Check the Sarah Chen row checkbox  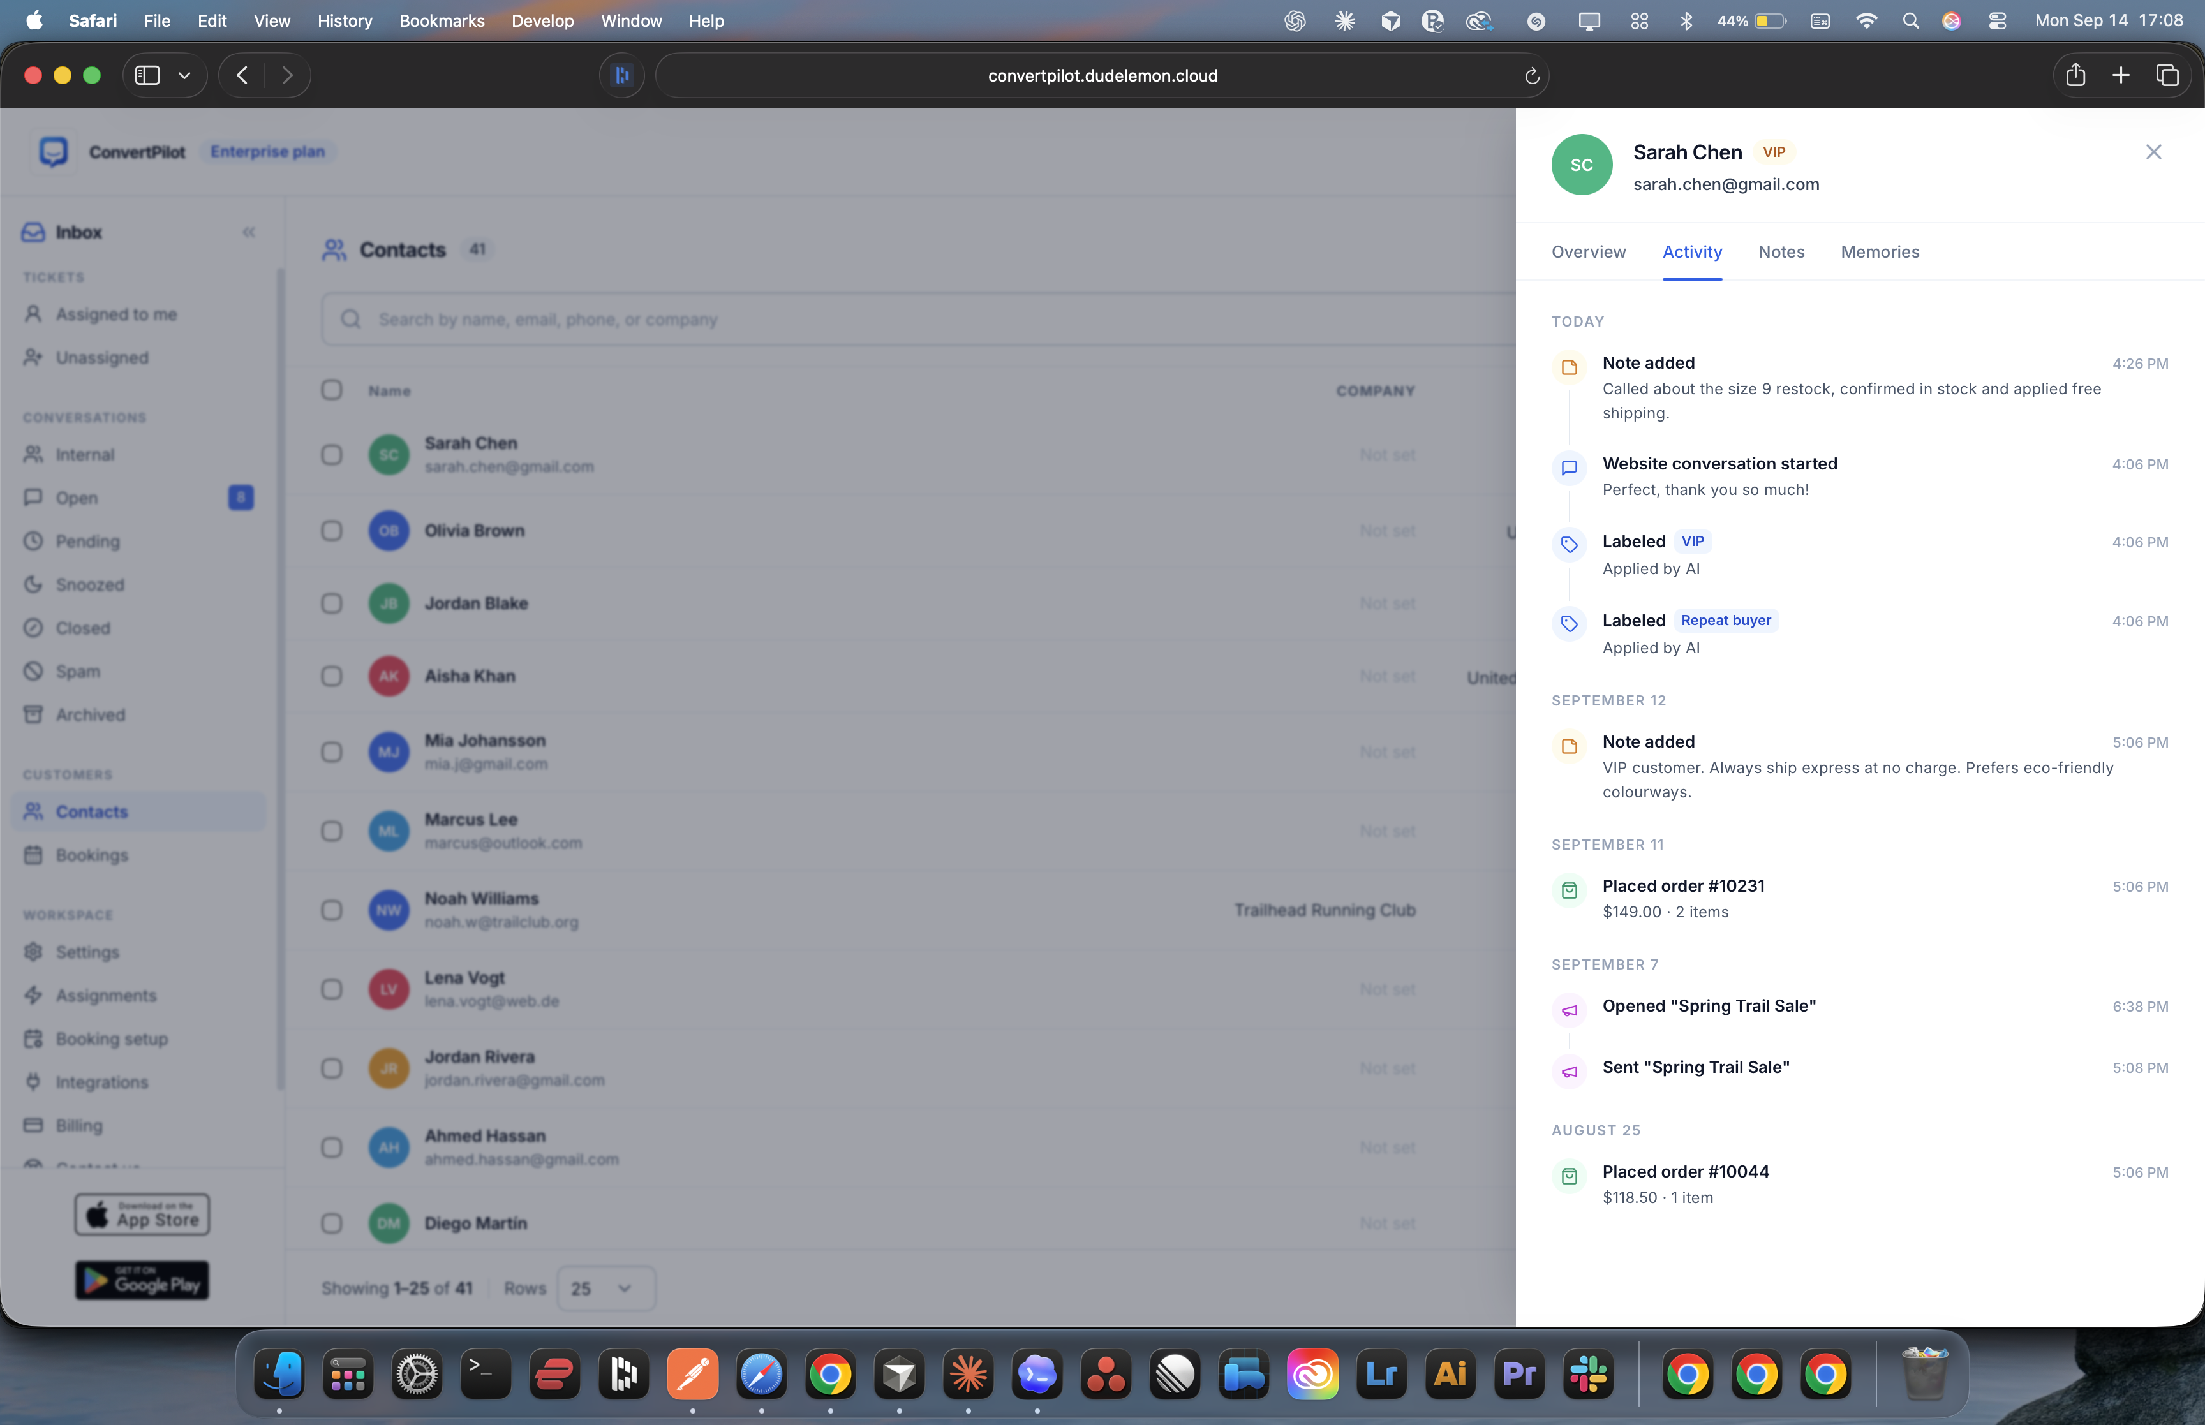pyautogui.click(x=331, y=454)
